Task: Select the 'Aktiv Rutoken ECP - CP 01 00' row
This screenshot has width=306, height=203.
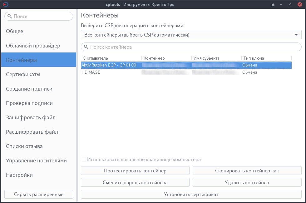Action: [x=186, y=65]
